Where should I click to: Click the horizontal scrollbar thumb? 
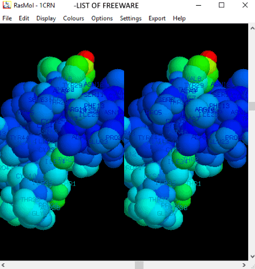click(139, 265)
